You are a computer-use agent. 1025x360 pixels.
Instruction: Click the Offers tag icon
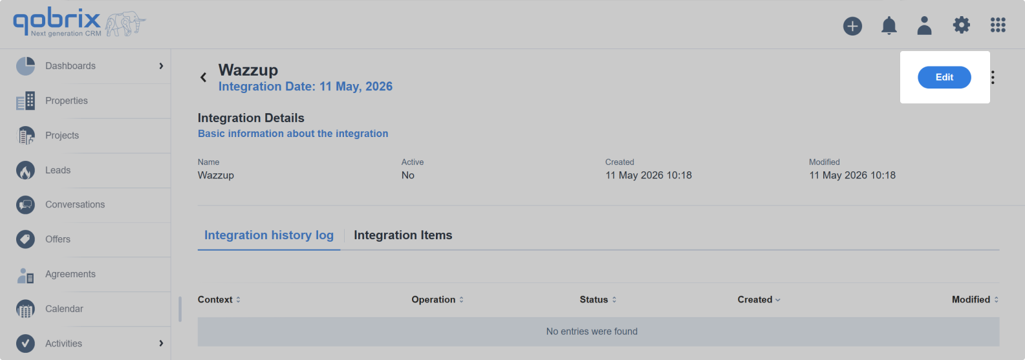tap(25, 239)
